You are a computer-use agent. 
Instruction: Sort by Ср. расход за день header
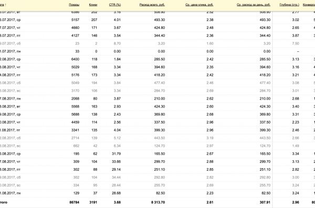[x=254, y=5]
